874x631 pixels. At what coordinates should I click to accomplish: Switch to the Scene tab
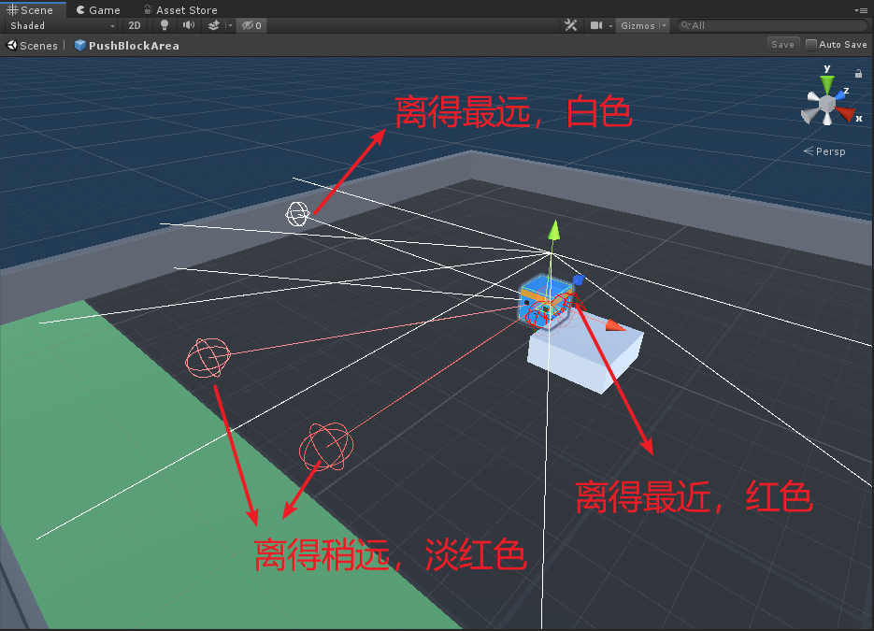click(31, 9)
